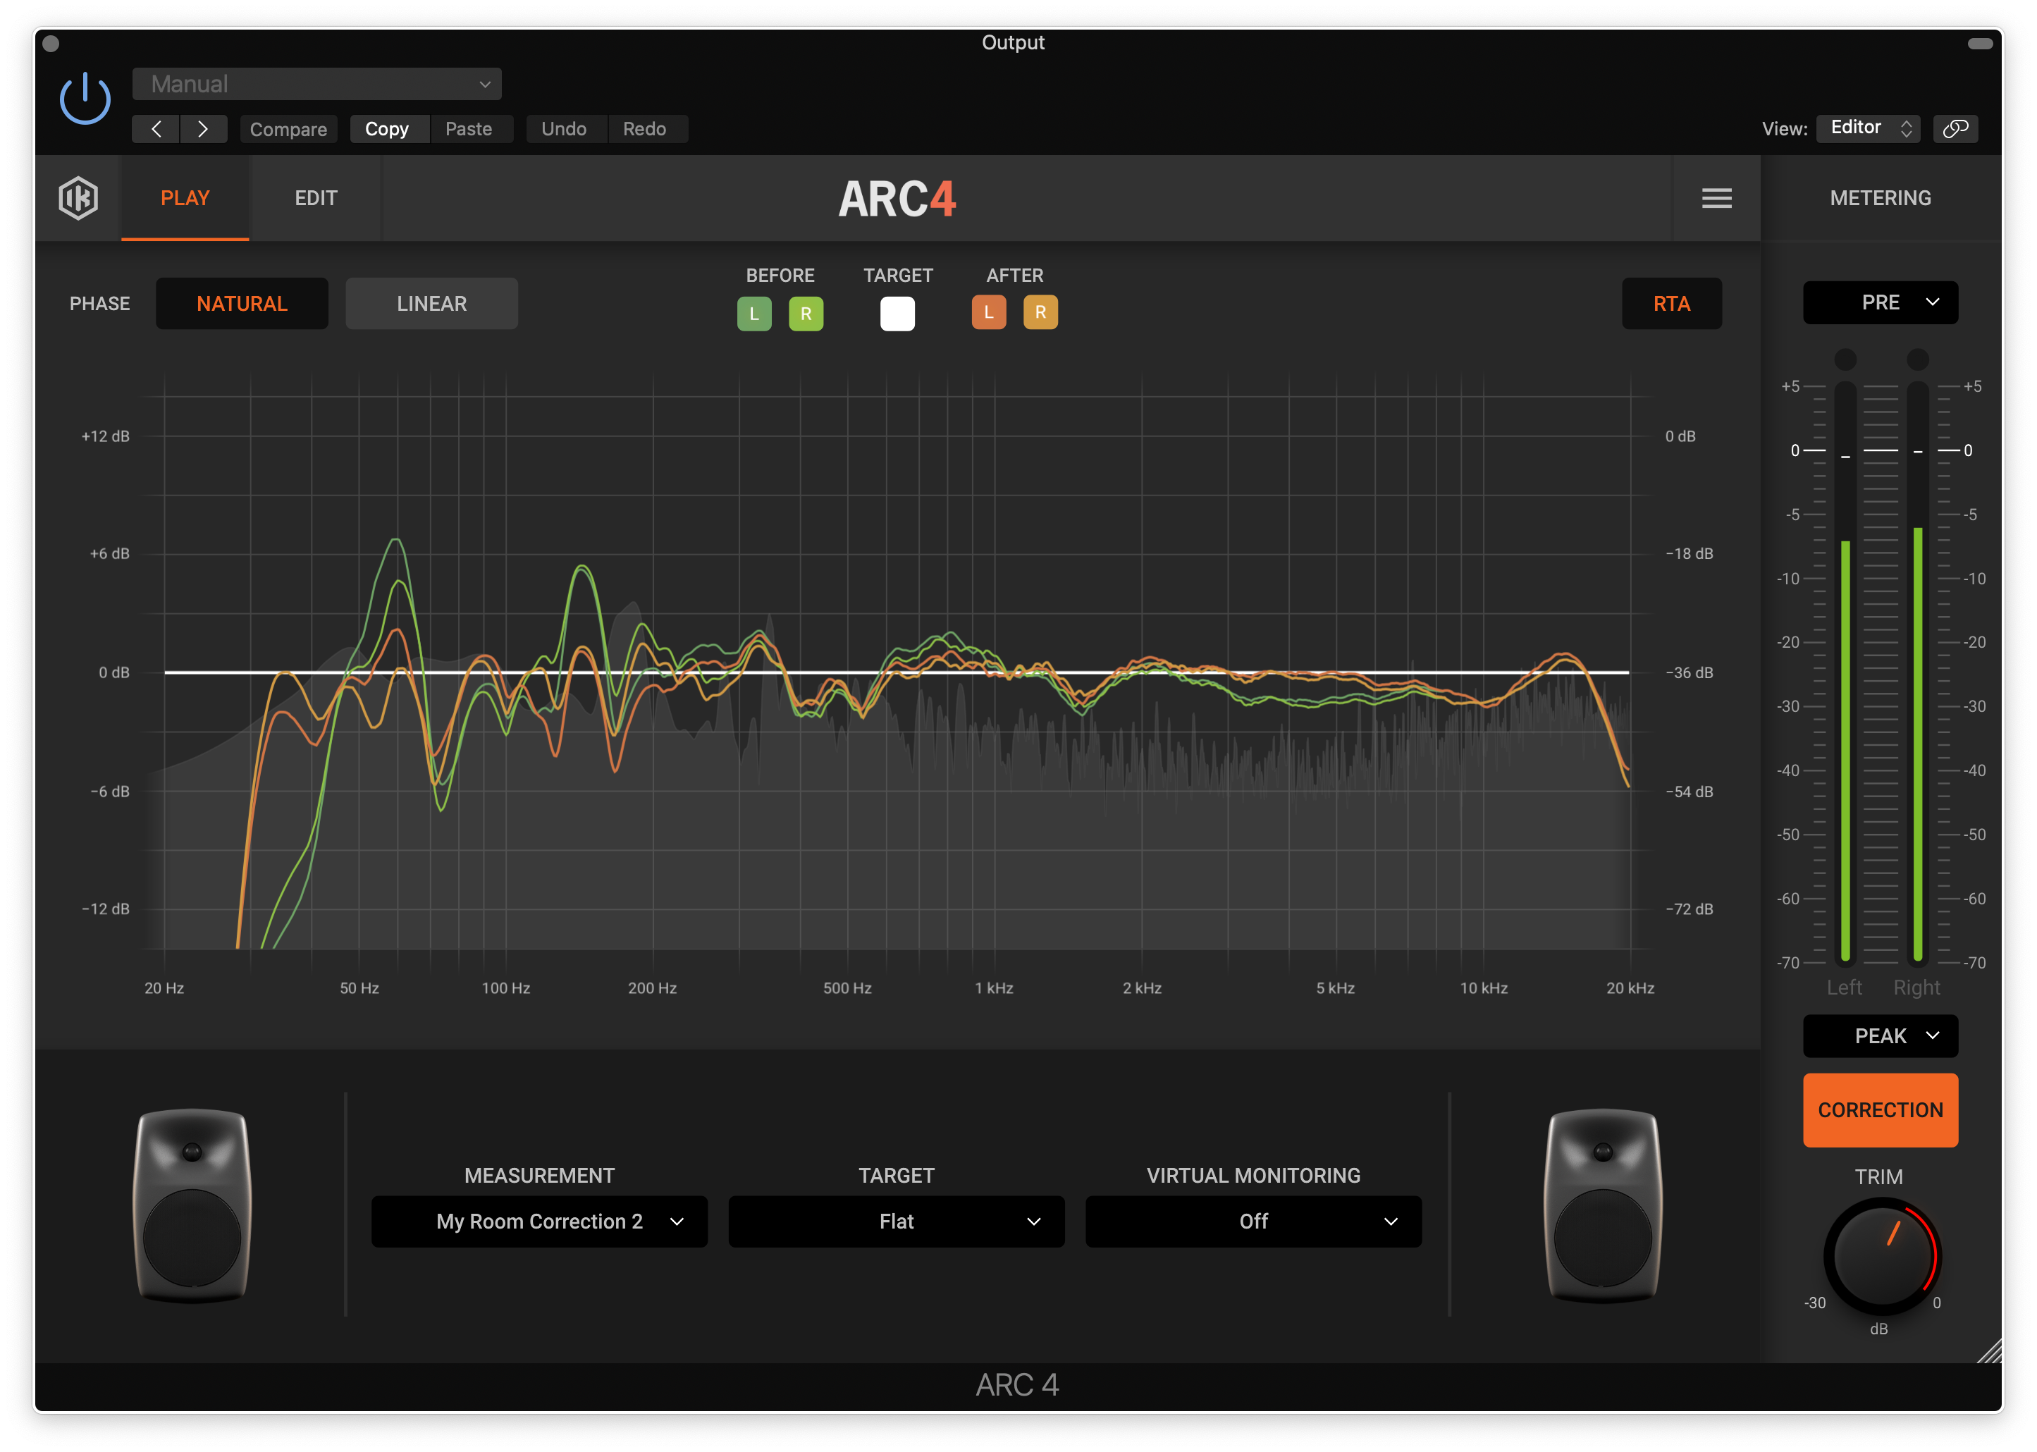This screenshot has width=2037, height=1452.
Task: Switch to the PLAY tab
Action: pyautogui.click(x=185, y=197)
